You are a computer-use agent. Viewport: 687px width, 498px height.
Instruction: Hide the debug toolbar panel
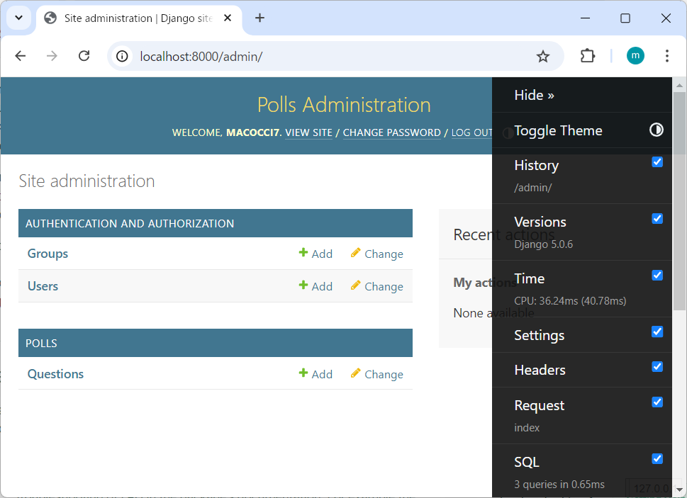click(x=534, y=95)
